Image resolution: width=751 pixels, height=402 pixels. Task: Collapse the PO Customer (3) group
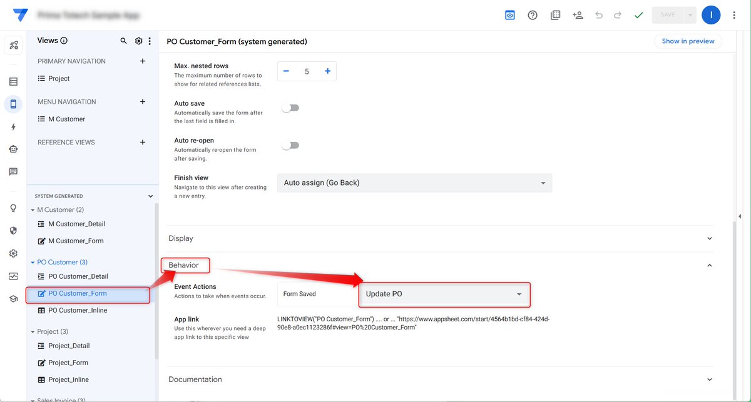[33, 263]
